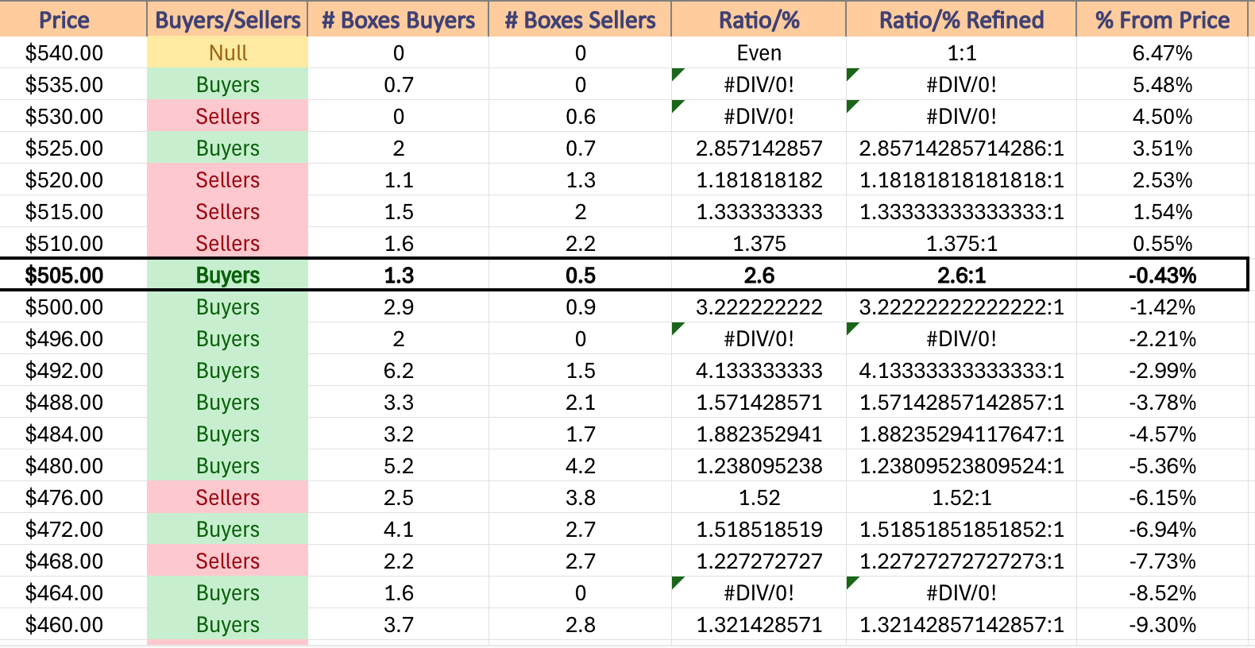Select the % From Price header cell
This screenshot has width=1255, height=648.
tap(1162, 19)
